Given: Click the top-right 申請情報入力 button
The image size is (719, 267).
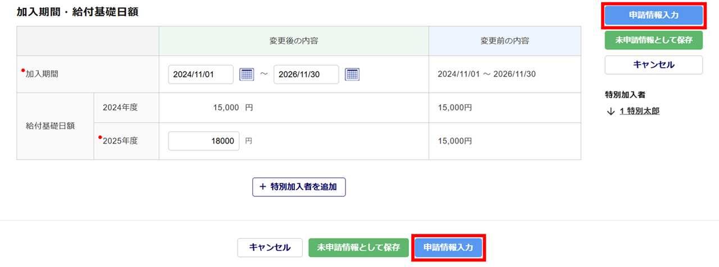Looking at the screenshot, I should 653,16.
